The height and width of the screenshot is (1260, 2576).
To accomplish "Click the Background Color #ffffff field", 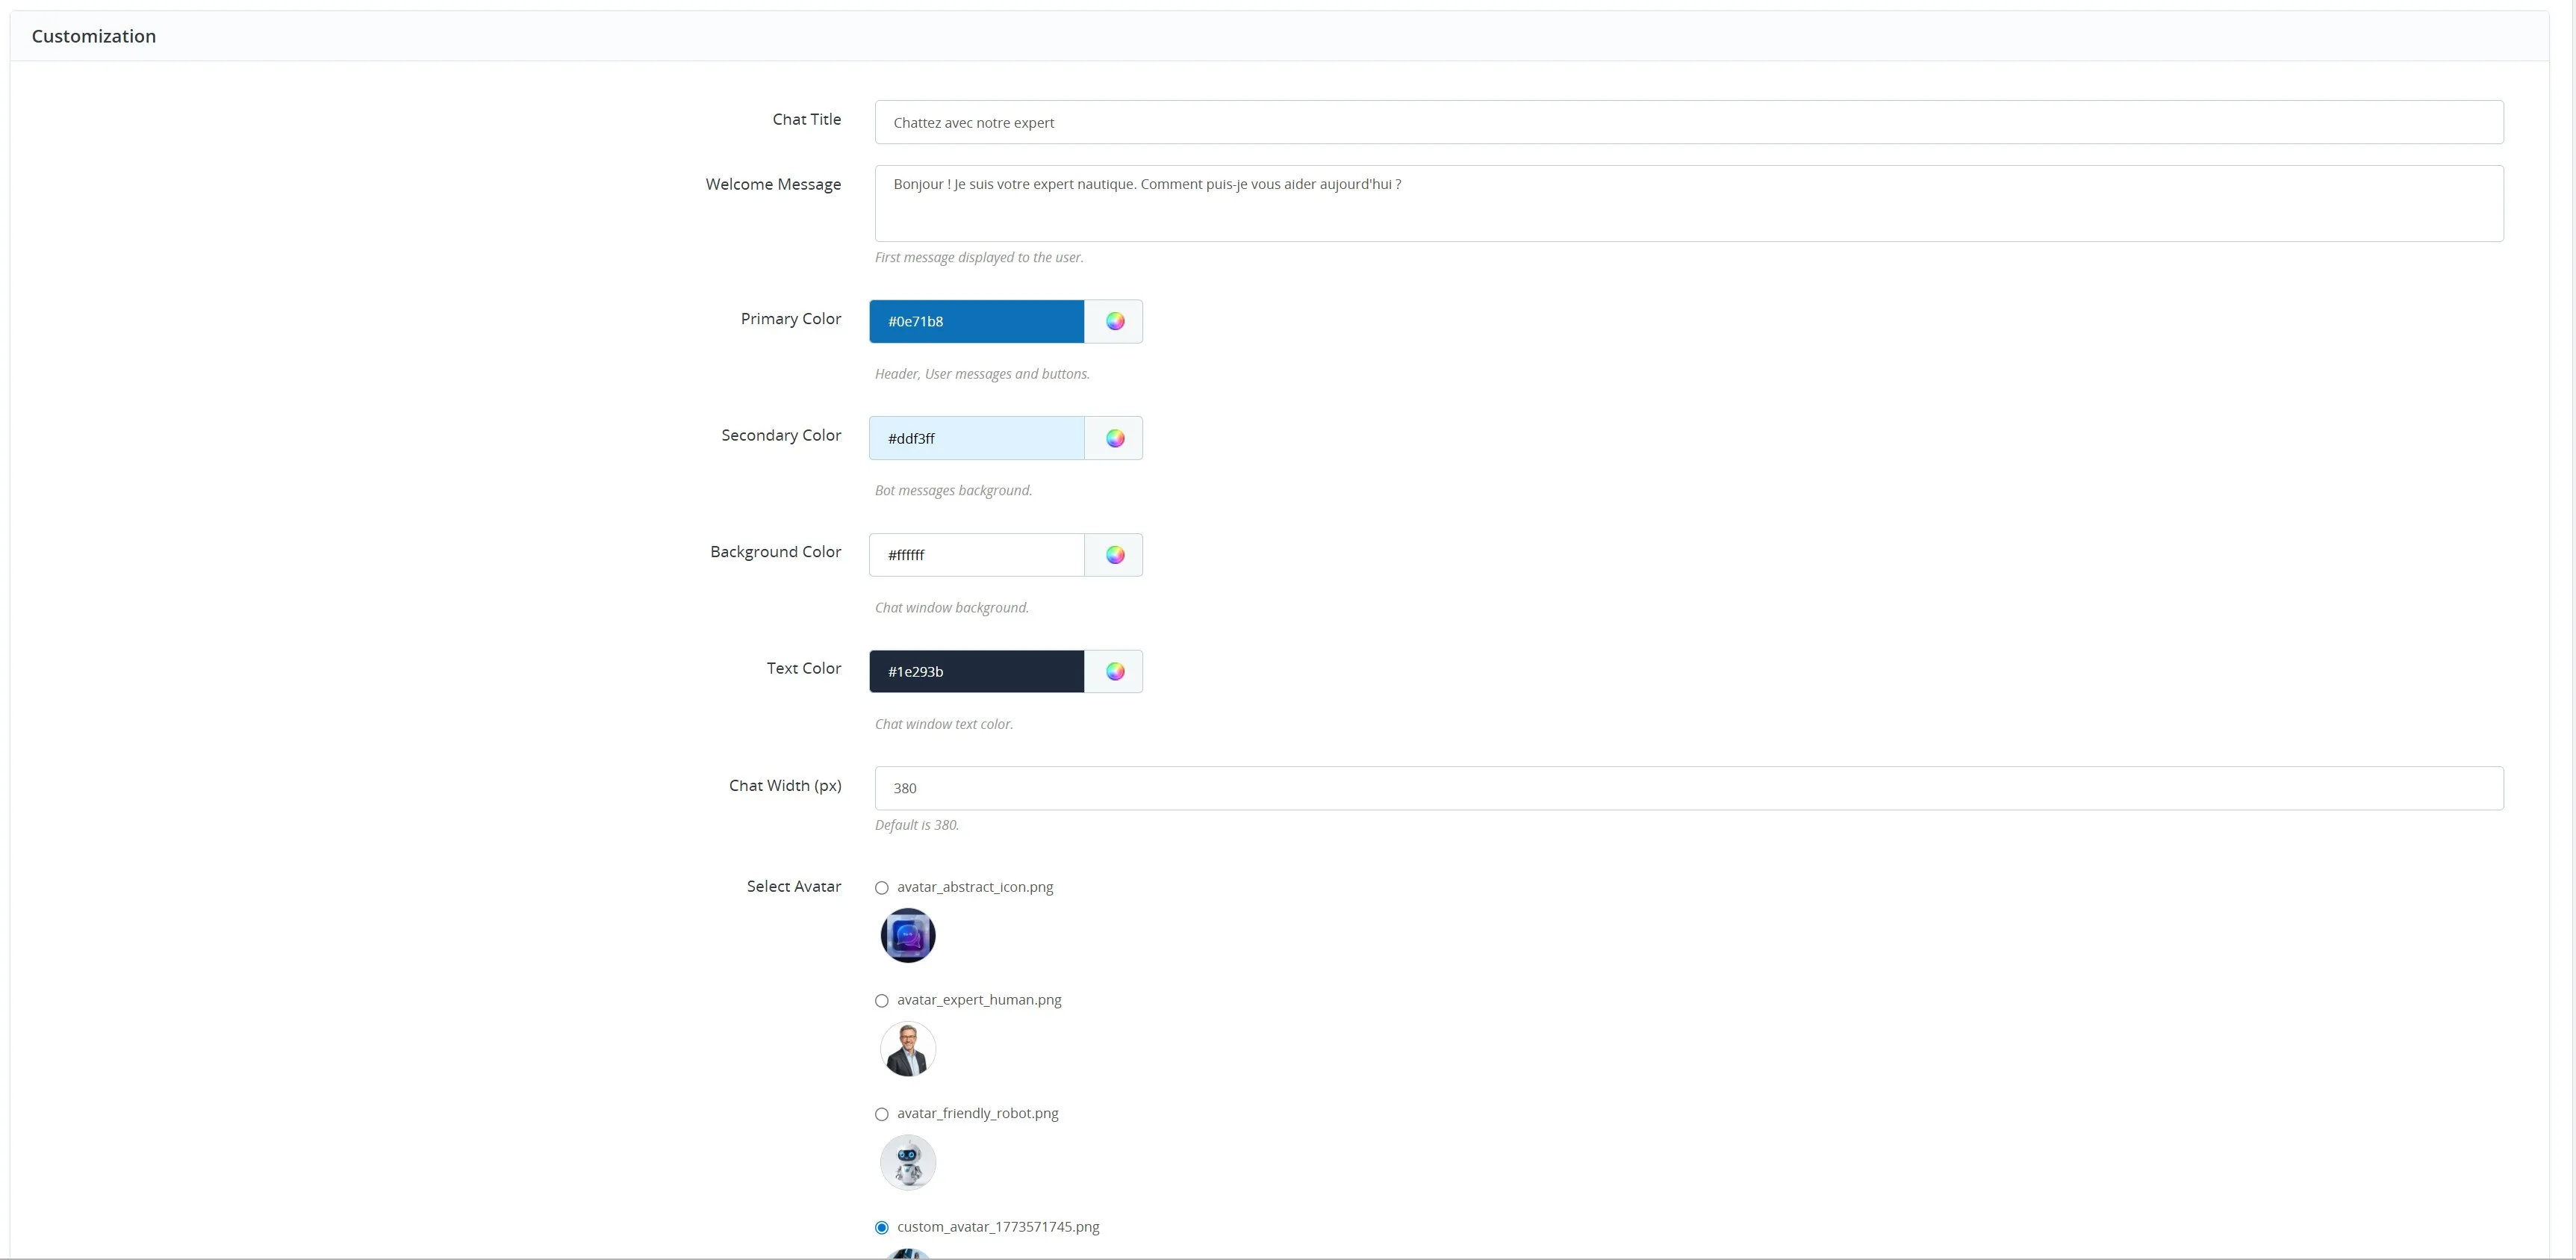I will pyautogui.click(x=977, y=555).
